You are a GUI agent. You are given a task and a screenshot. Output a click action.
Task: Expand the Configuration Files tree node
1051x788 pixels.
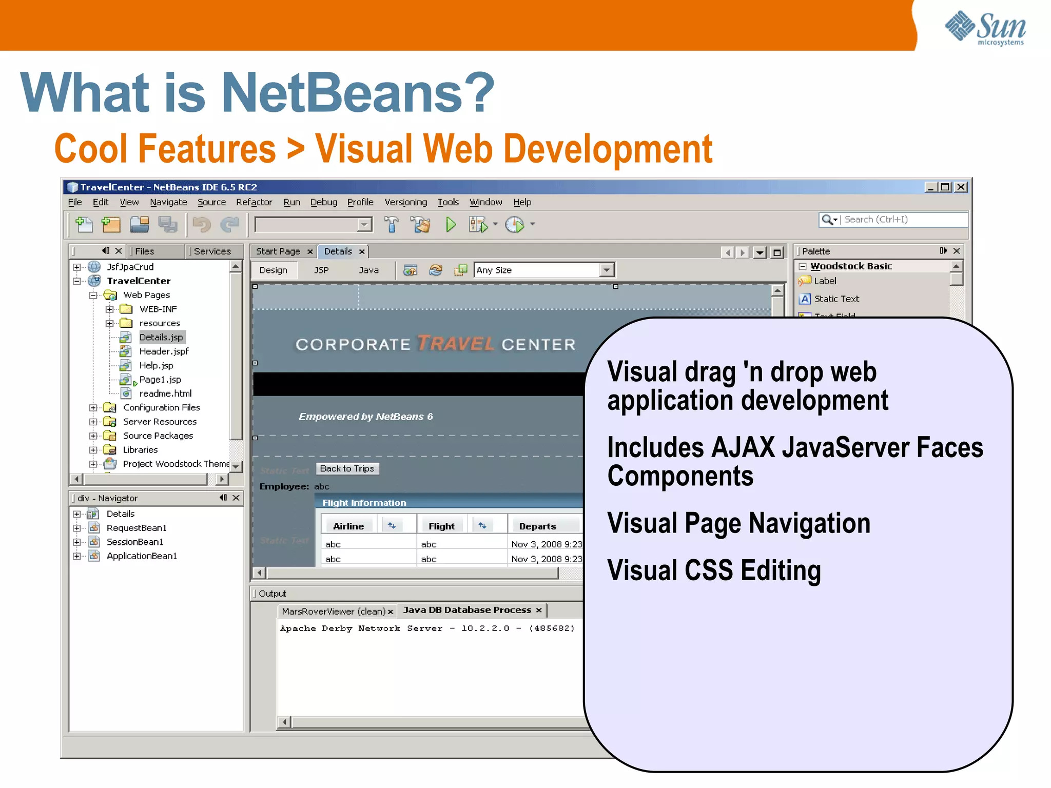(93, 407)
